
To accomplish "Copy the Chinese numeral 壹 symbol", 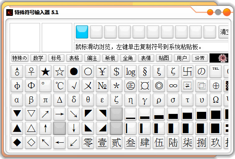I will (x=102, y=142).
